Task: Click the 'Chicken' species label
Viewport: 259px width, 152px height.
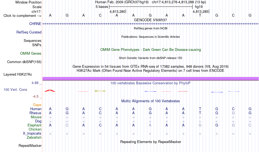Action: [x=35, y=129]
